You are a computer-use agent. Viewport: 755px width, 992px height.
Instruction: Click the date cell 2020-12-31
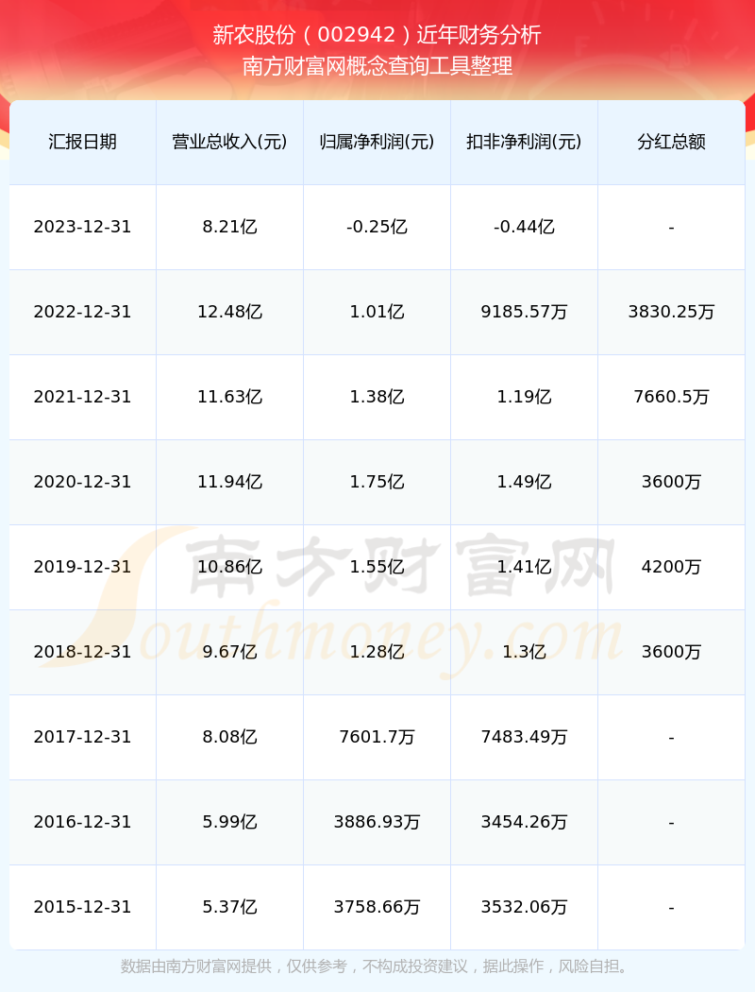(x=83, y=482)
